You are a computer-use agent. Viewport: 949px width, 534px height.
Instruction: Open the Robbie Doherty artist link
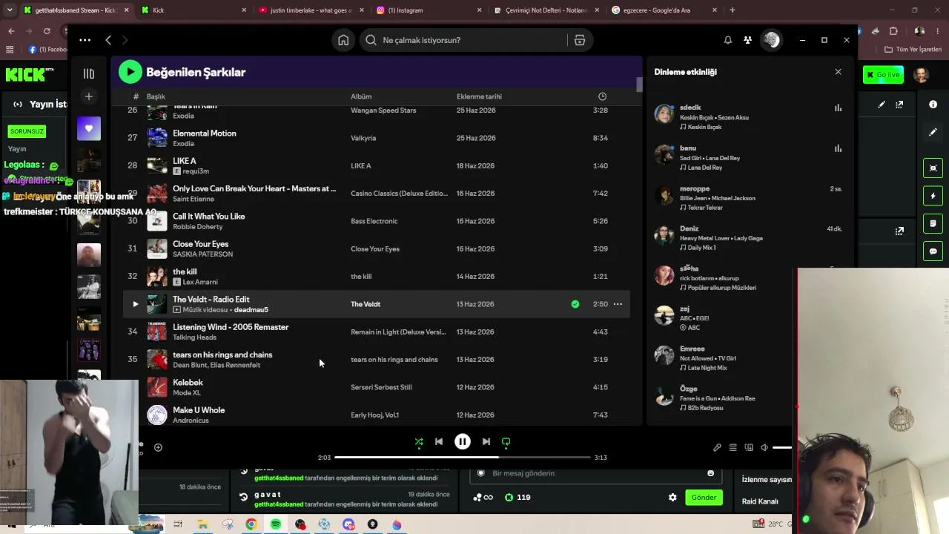click(x=198, y=227)
